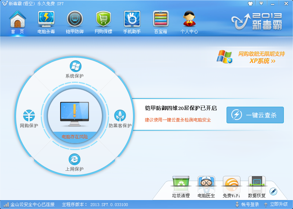The width and height of the screenshot is (293, 209).
Task: Click the 网购保护 yen icon
Action: 29,116
